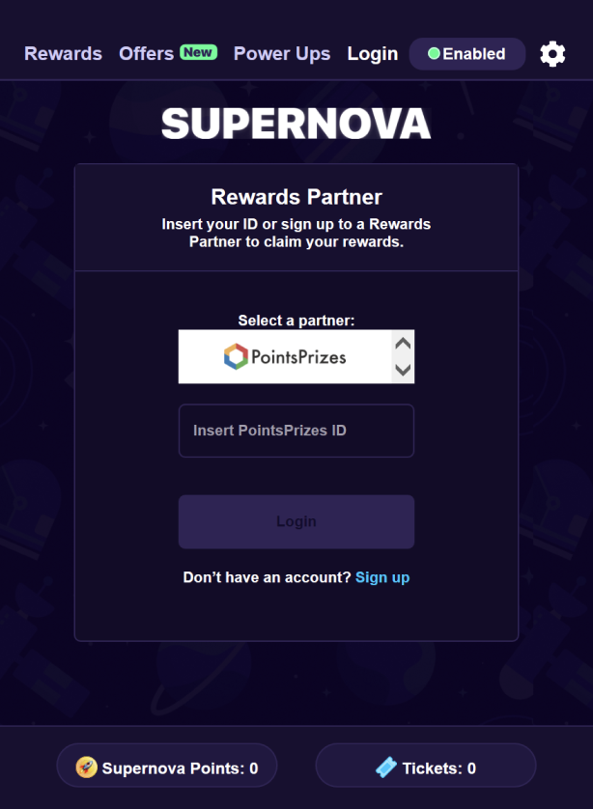Select Login in the top navigation
This screenshot has width=593, height=809.
373,54
